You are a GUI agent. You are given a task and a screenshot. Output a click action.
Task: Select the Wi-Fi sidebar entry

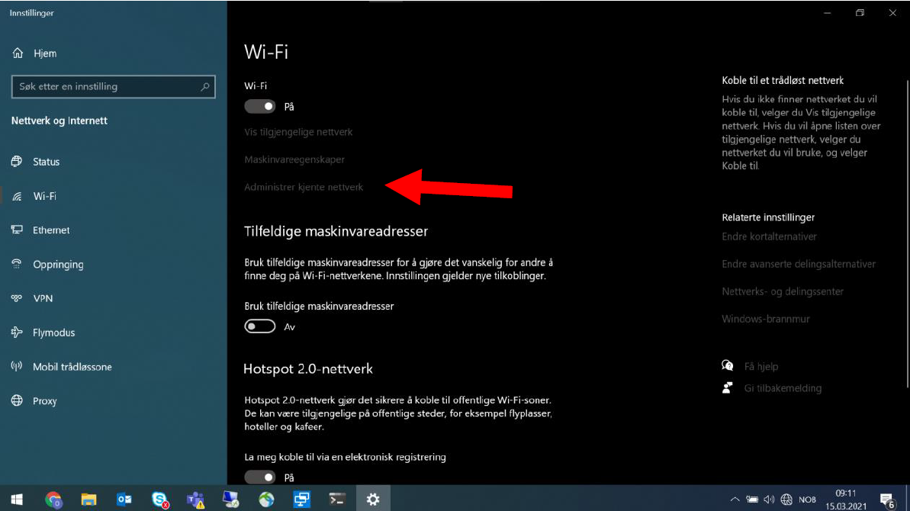click(34, 196)
